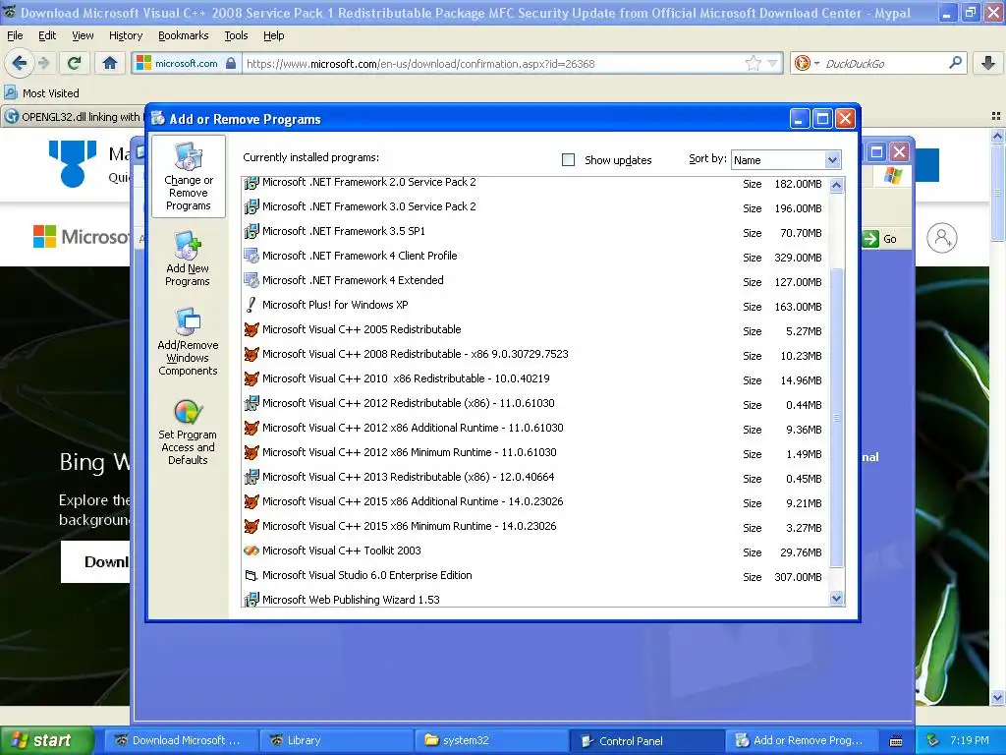Select Change or Remove Programs sidebar icon
Viewport: 1006px width, 755px height.
188,177
